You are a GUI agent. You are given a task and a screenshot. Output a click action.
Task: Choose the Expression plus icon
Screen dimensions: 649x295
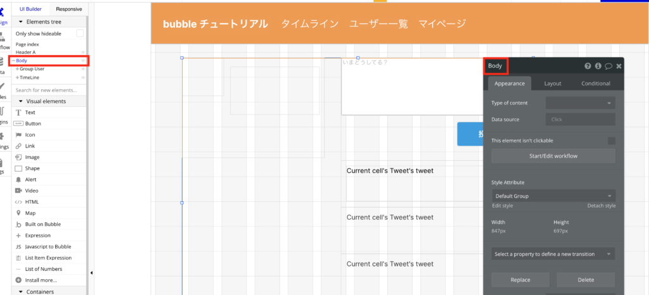coord(18,235)
